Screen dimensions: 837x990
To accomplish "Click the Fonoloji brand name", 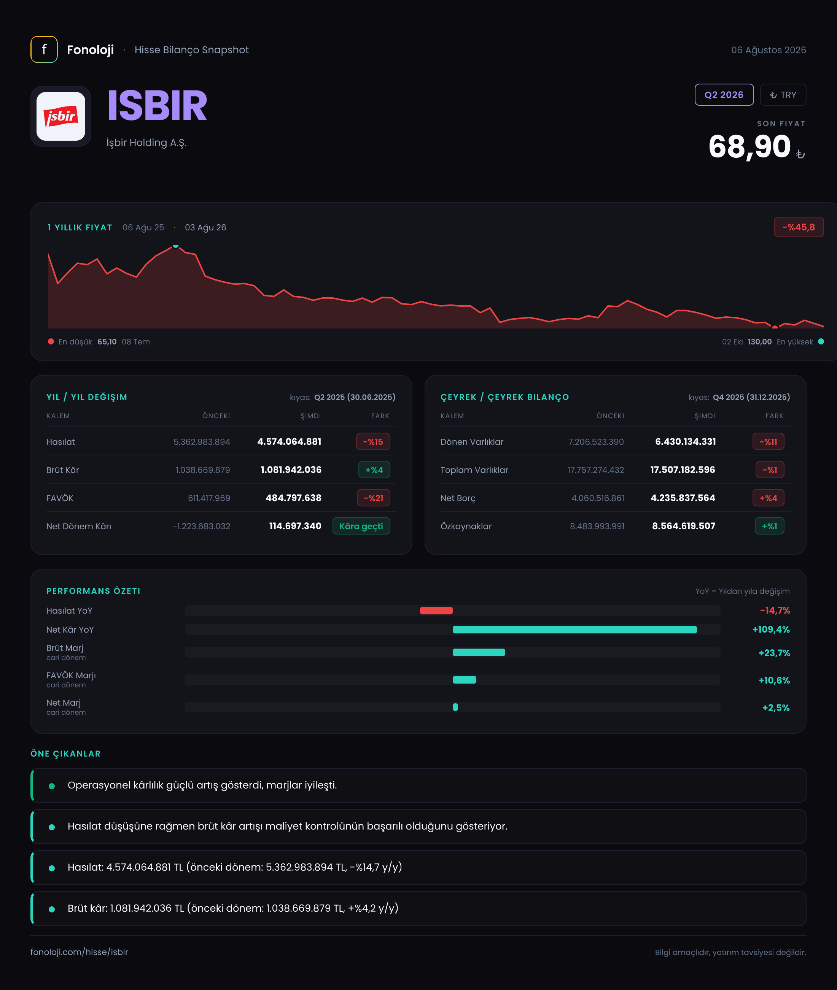I will 90,50.
